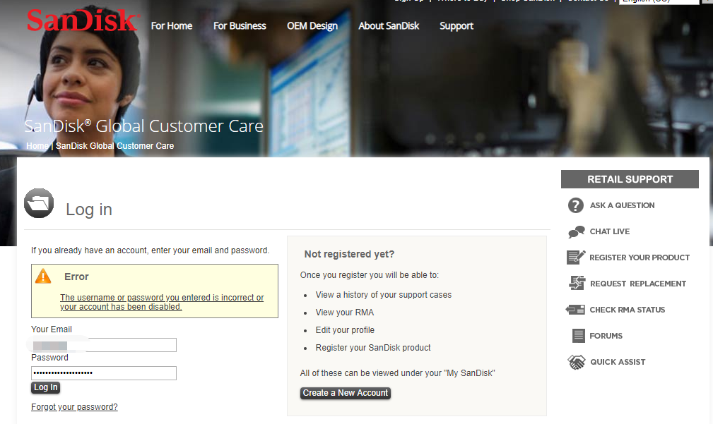This screenshot has width=713, height=424.
Task: Focus the Password input field
Action: pyautogui.click(x=104, y=373)
